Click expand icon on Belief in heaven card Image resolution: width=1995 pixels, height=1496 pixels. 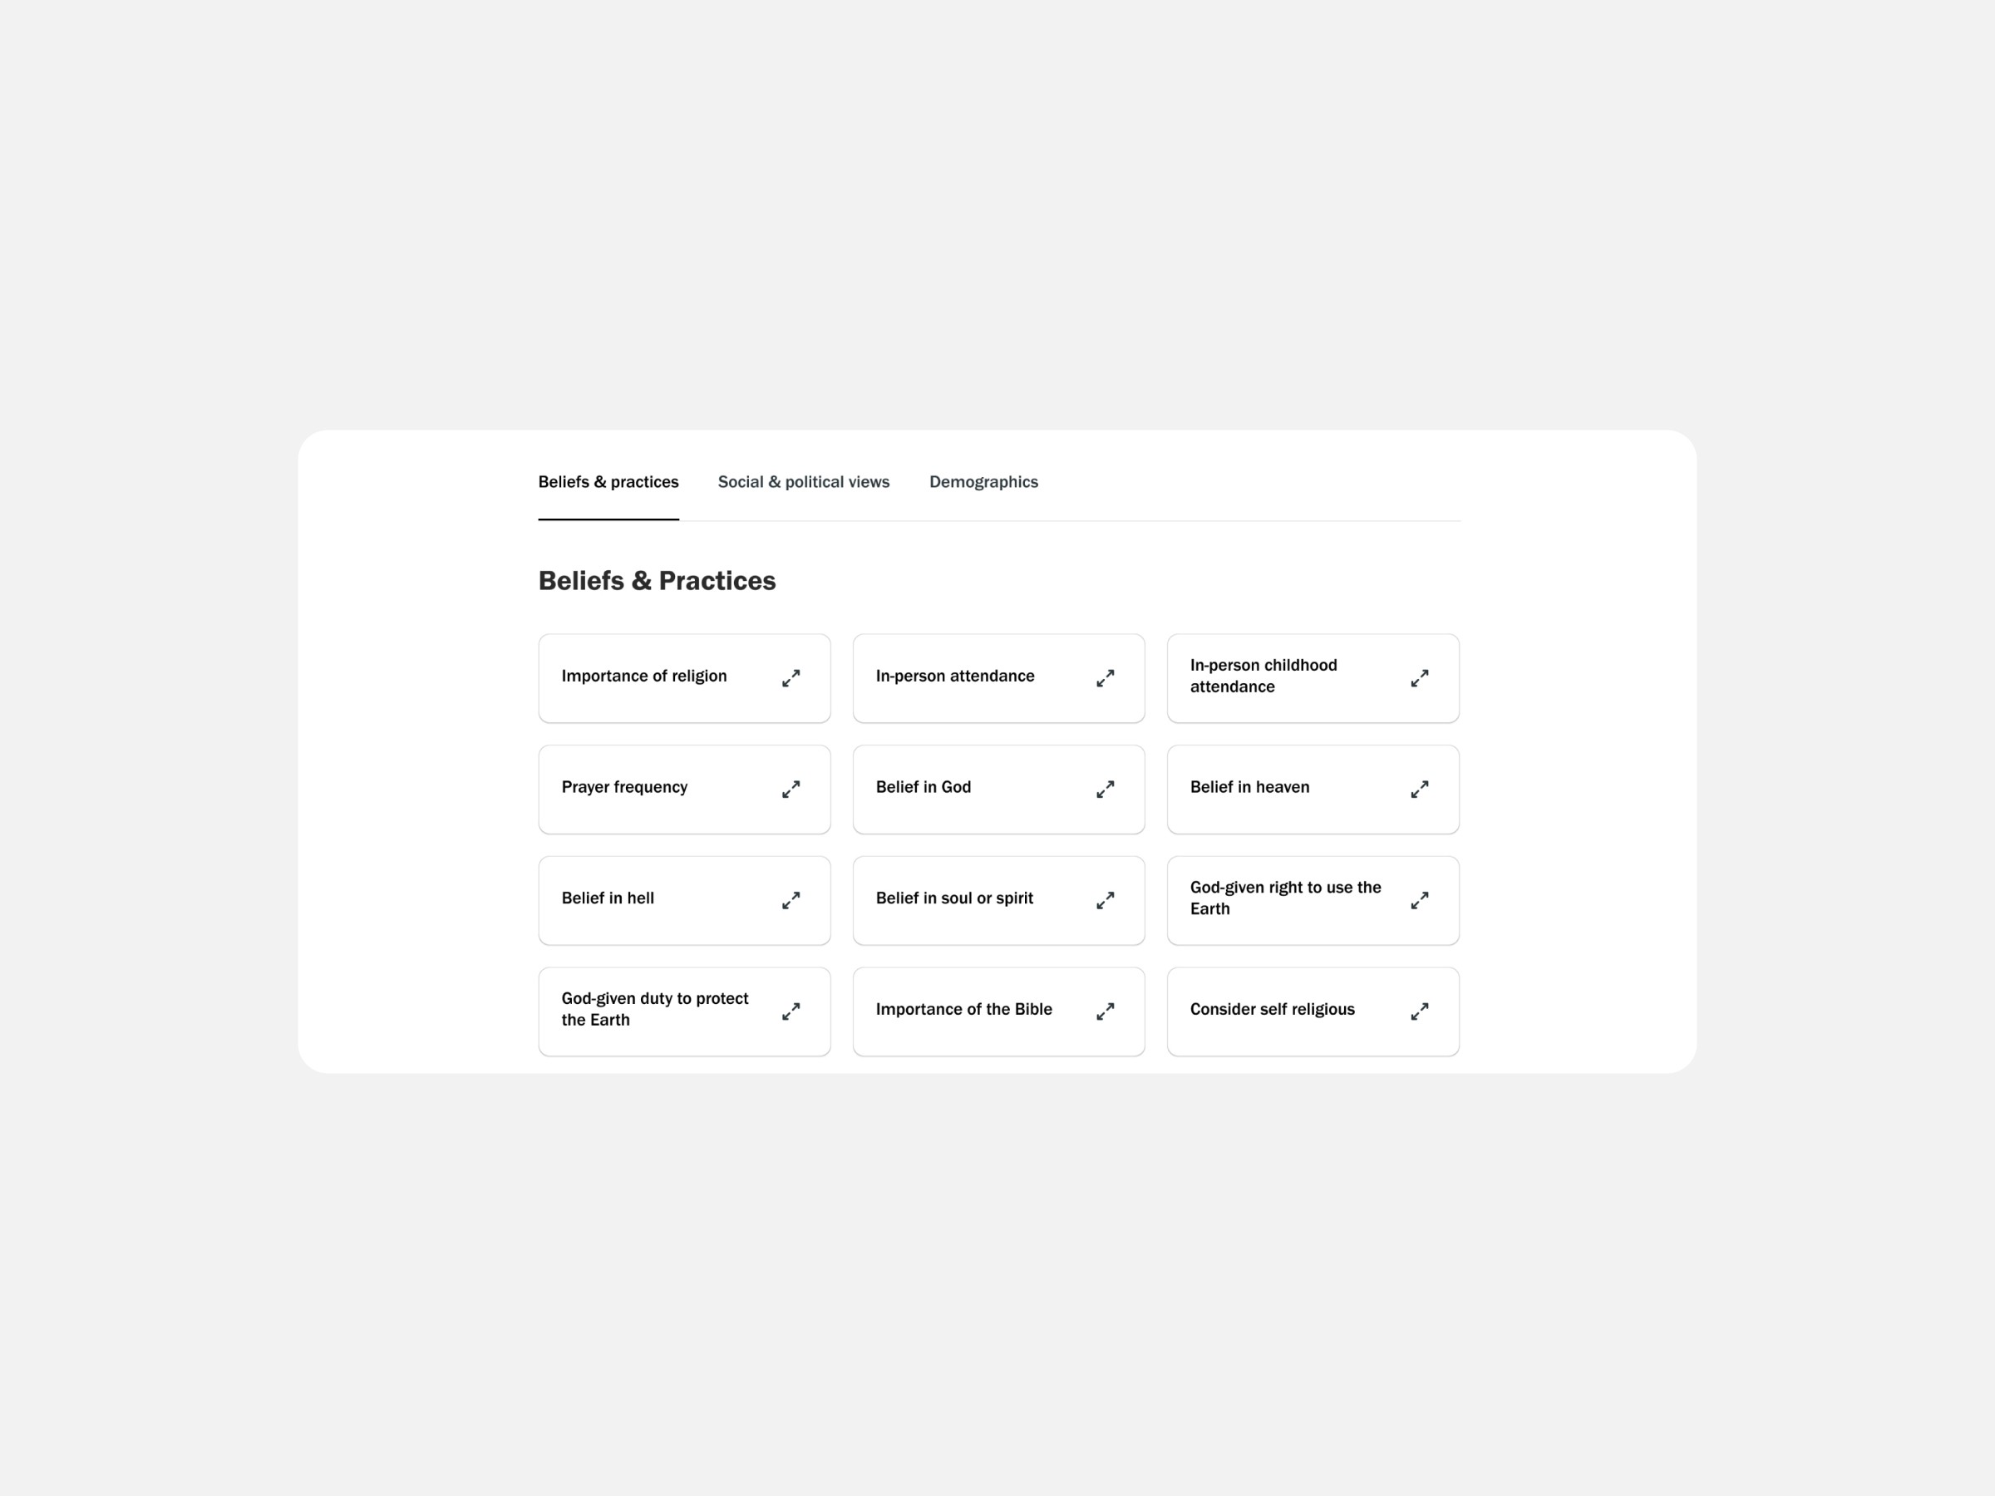1420,789
